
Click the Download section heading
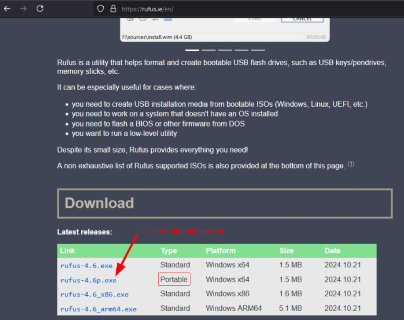click(x=99, y=203)
